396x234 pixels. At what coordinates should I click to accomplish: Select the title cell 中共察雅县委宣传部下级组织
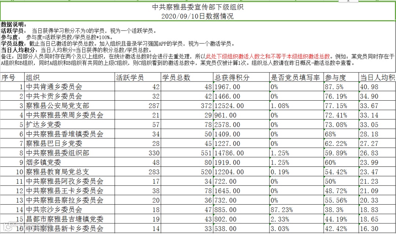click(198, 7)
